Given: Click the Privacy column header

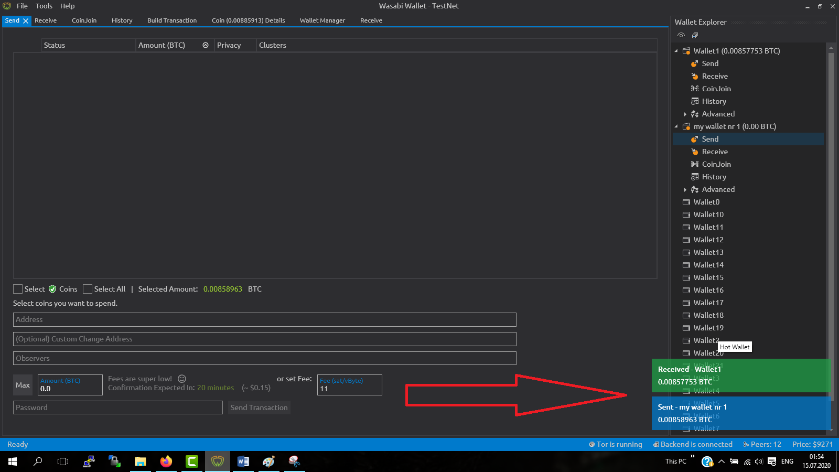Looking at the screenshot, I should point(235,45).
